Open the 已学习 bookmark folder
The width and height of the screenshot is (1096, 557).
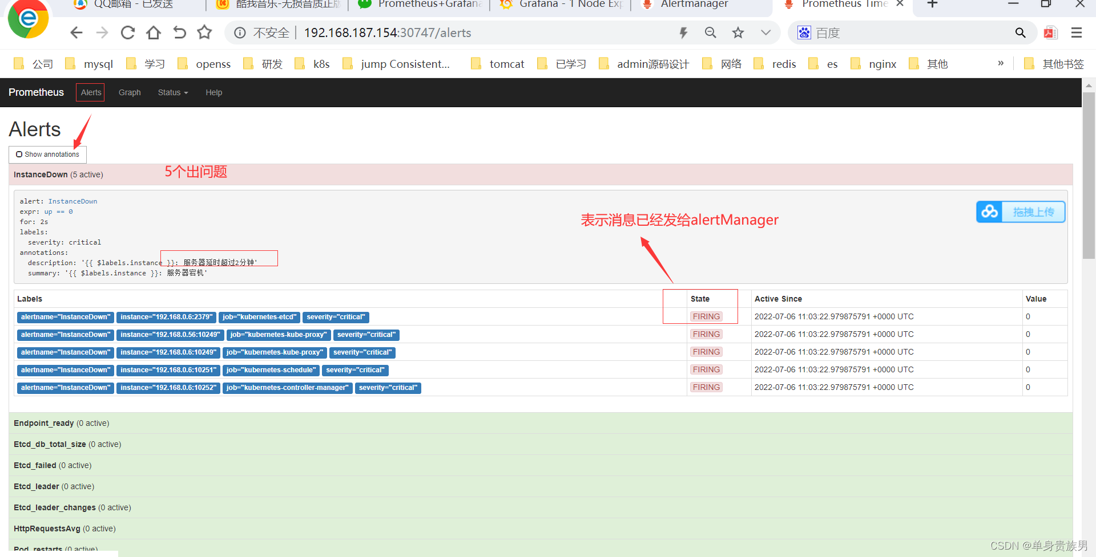pyautogui.click(x=562, y=64)
